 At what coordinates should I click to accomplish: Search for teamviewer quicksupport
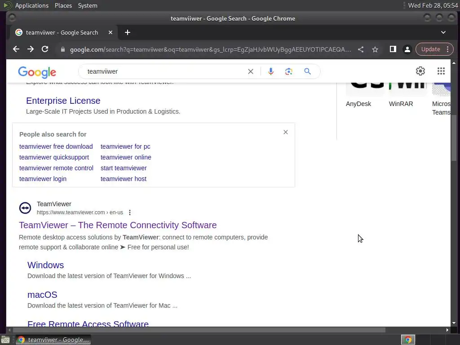54,157
